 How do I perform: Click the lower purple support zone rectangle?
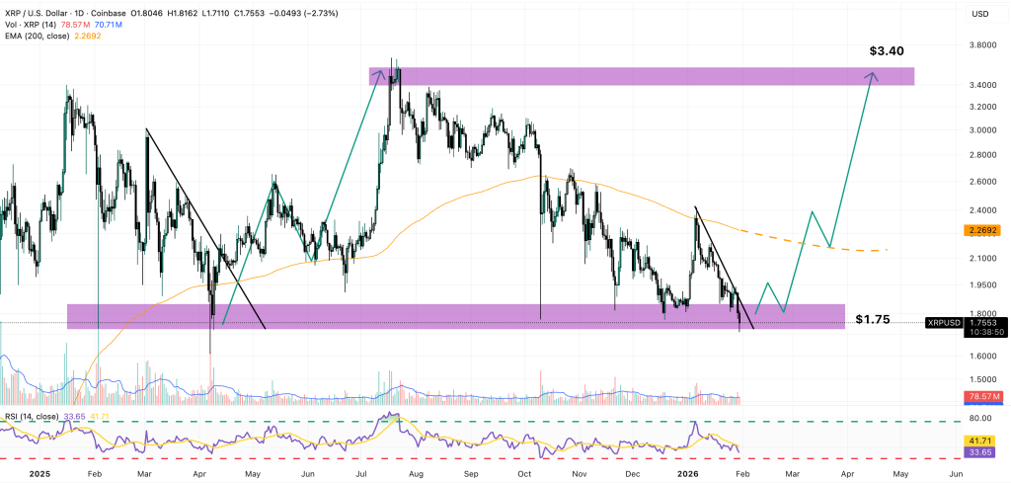pyautogui.click(x=454, y=316)
